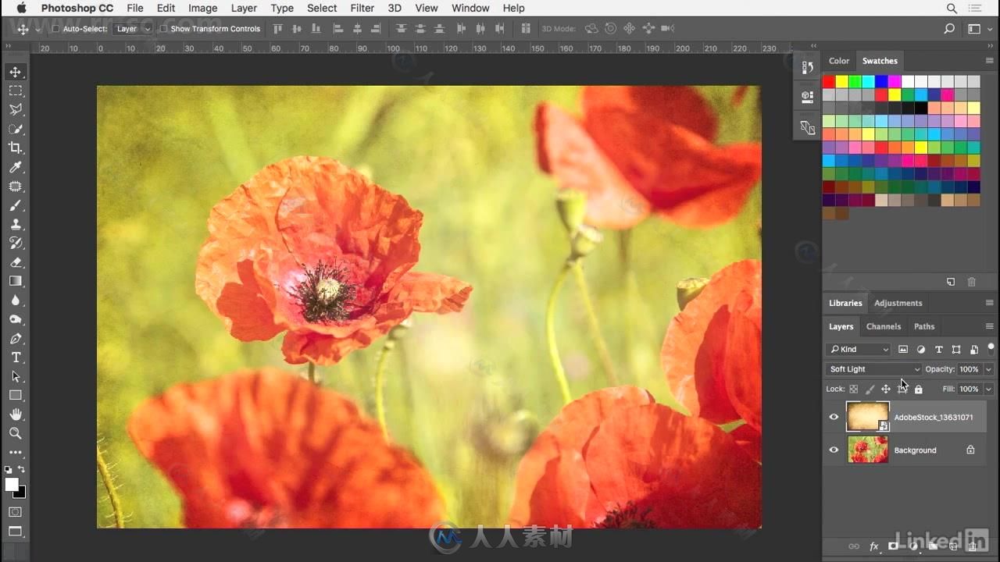Delete layer with Layers panel trash icon
1000x562 pixels.
[972, 546]
